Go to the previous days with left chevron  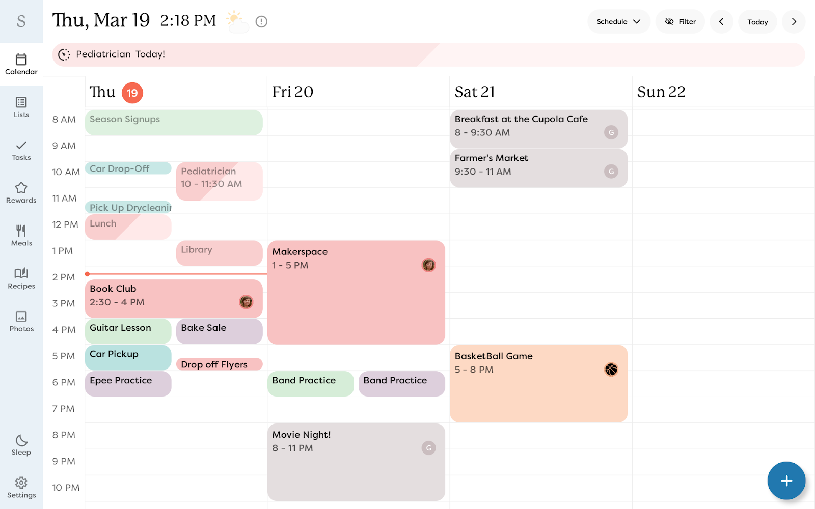721,21
